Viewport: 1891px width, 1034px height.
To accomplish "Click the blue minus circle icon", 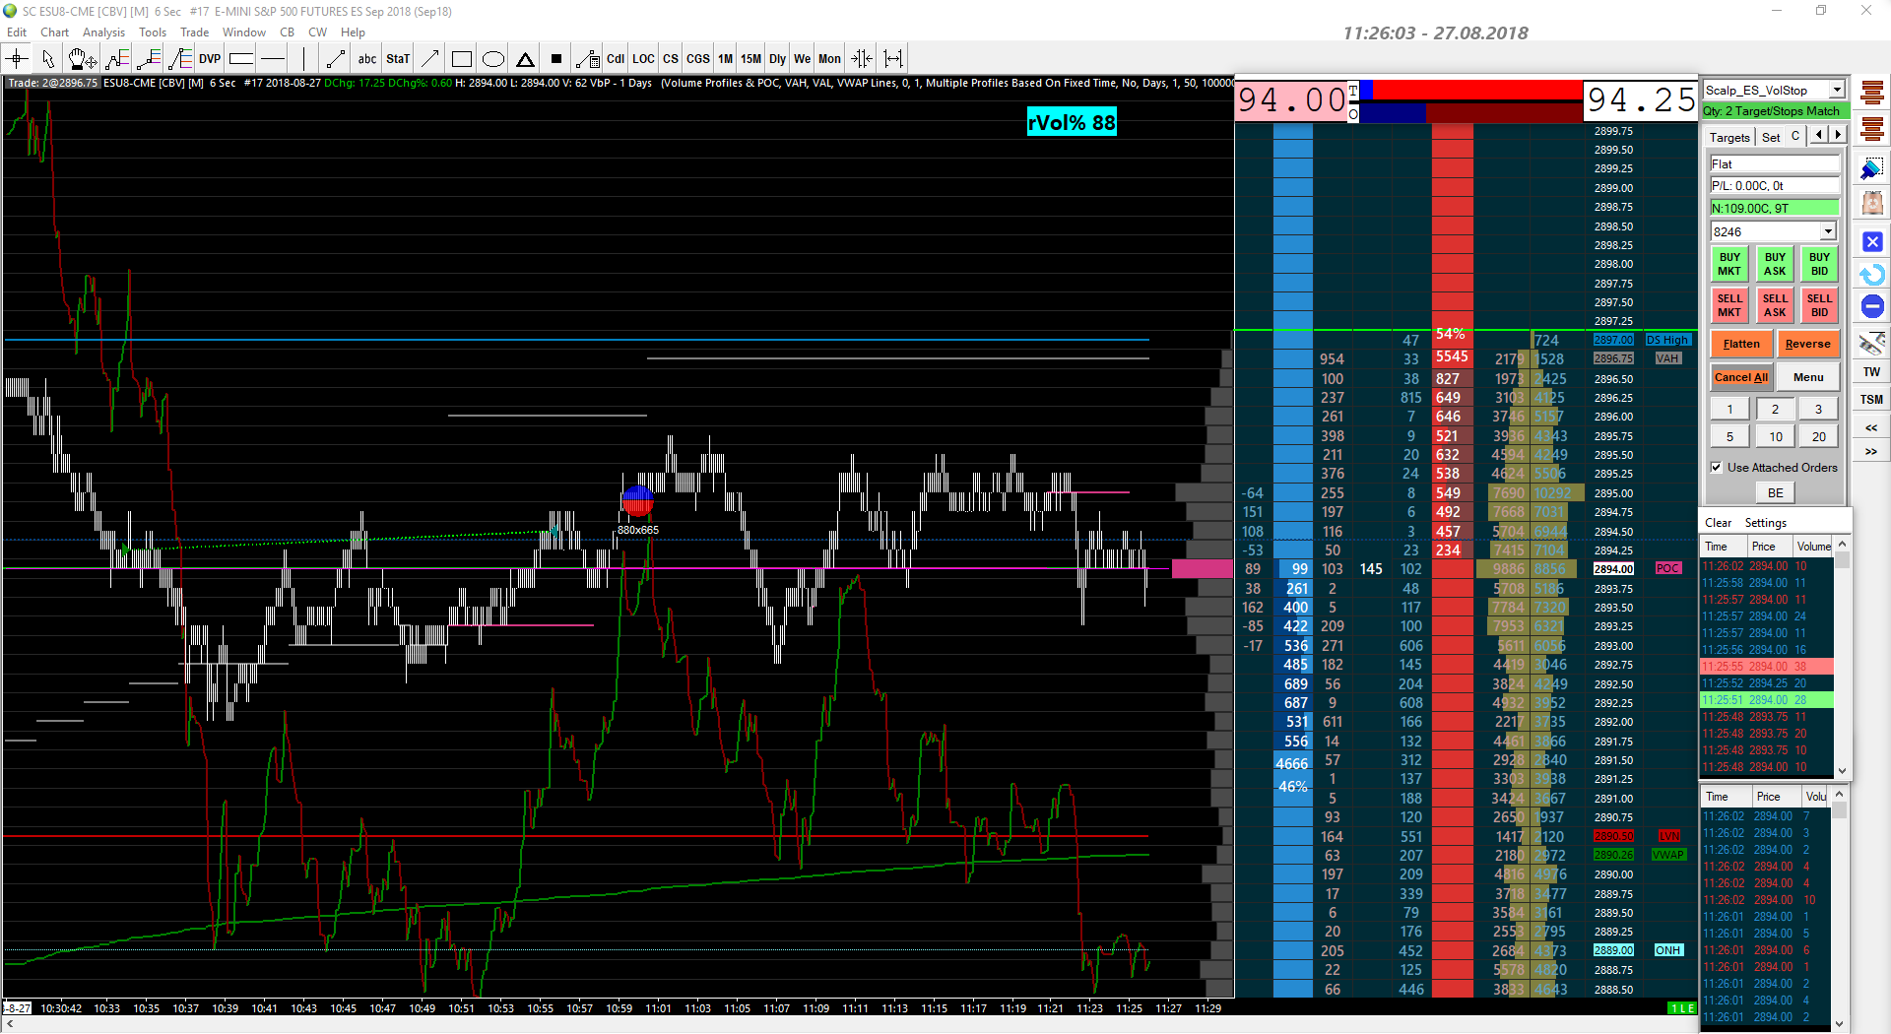I will (x=1872, y=307).
